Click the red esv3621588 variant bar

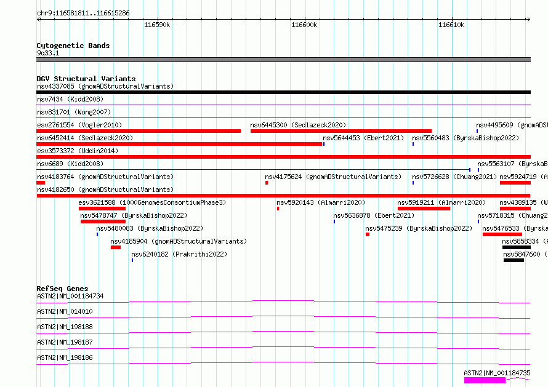click(x=102, y=209)
